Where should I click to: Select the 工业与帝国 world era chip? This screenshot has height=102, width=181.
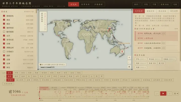[8, 84]
